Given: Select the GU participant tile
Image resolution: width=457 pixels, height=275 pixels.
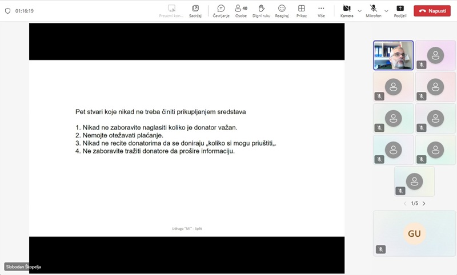Looking at the screenshot, I should tap(414, 233).
